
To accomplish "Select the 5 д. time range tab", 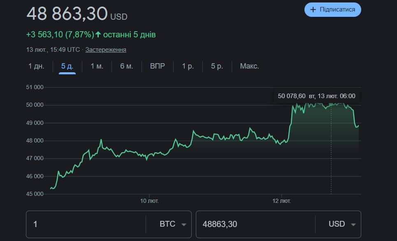I will tap(67, 66).
